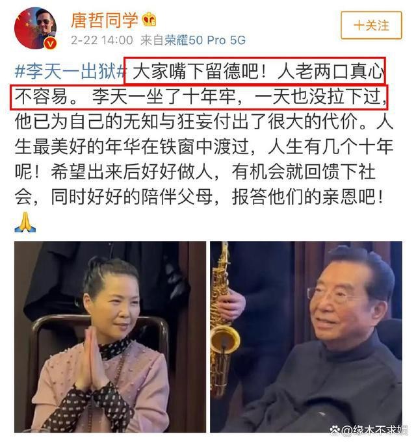Follow the user via +关注 button
This screenshot has width=416, height=445.
coord(371,25)
